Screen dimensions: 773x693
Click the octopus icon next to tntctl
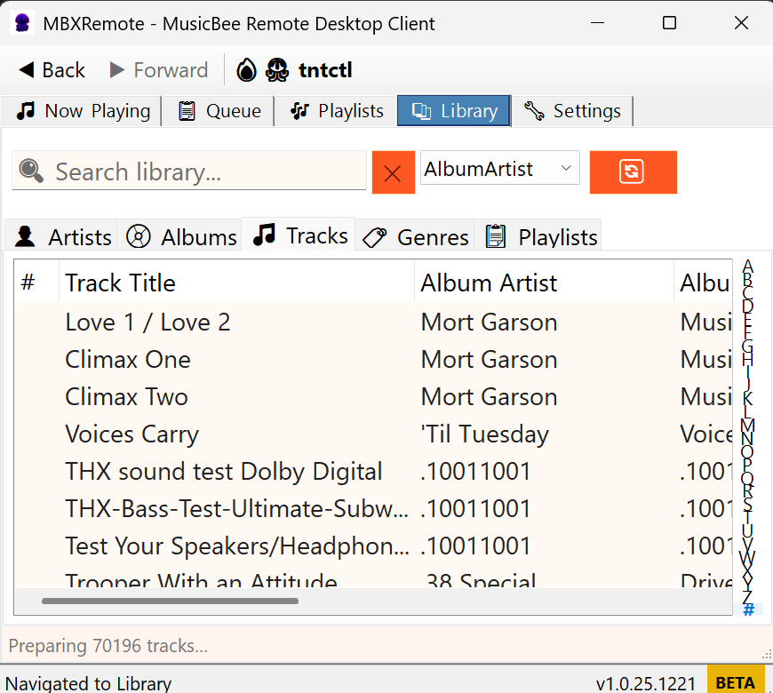point(277,70)
